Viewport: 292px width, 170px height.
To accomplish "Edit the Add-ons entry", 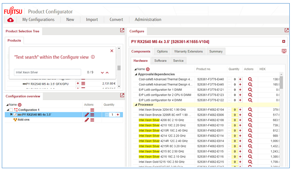I will [x=86, y=120].
